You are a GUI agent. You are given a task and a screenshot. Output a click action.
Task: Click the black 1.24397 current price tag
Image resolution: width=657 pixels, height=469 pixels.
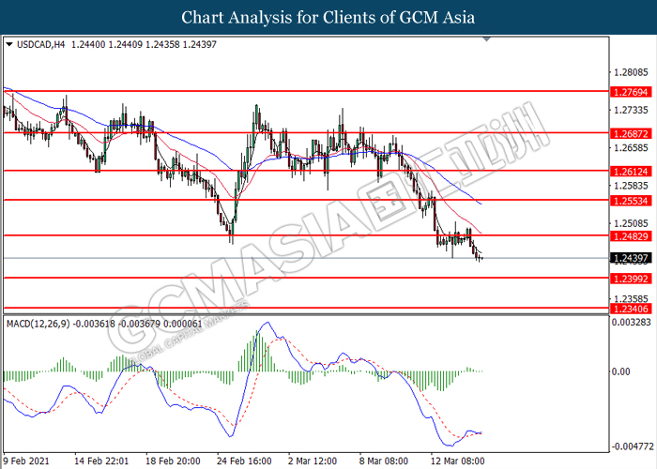pyautogui.click(x=626, y=258)
